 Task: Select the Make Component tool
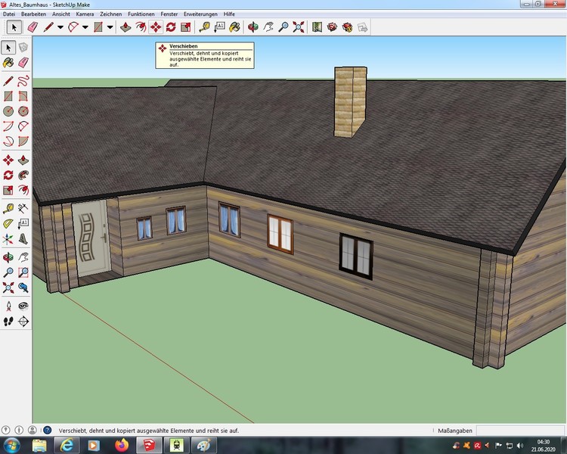[23, 48]
